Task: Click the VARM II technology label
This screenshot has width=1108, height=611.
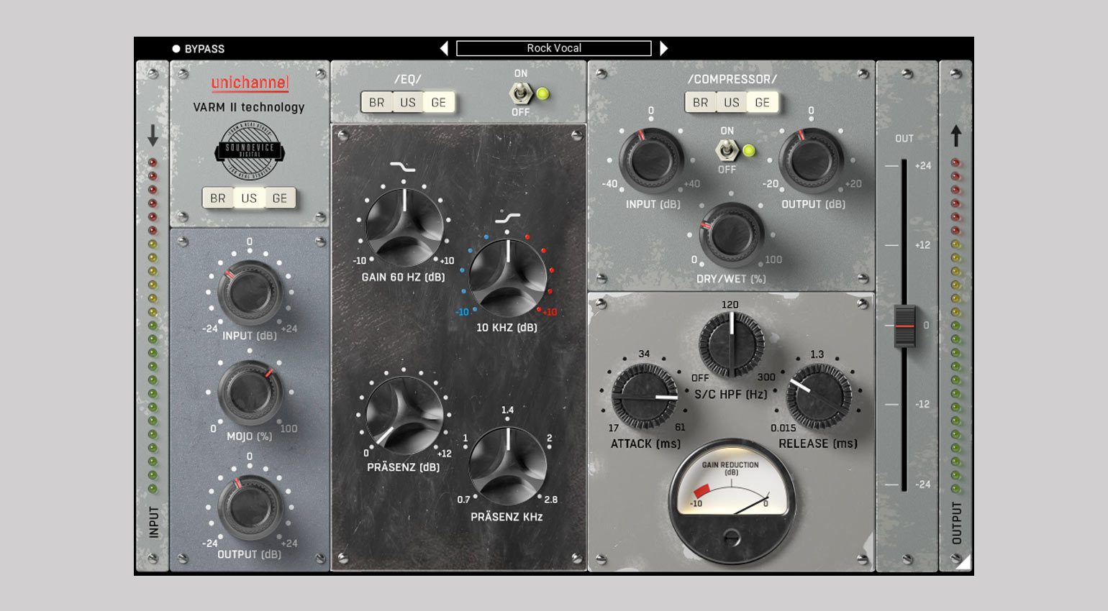Action: [249, 107]
